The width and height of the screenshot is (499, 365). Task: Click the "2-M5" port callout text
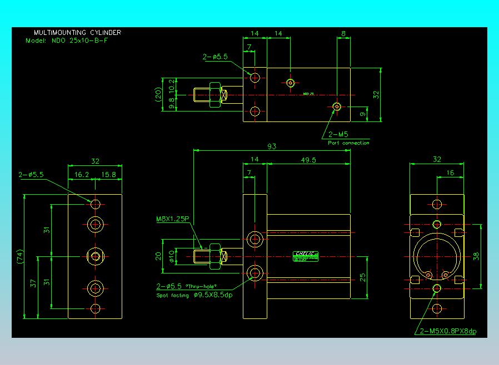[338, 134]
